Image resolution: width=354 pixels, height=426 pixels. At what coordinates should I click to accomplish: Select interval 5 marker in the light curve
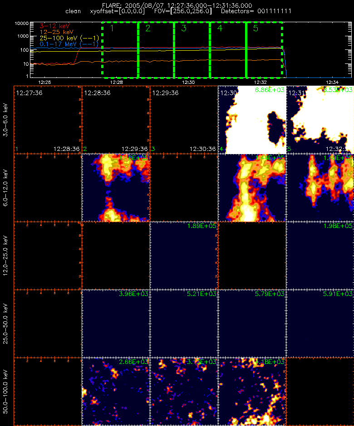[x=256, y=28]
